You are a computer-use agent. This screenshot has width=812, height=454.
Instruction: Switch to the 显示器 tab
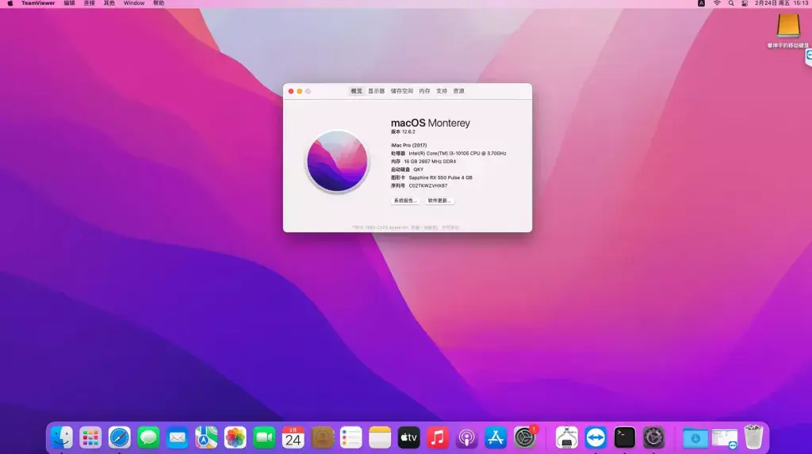coord(377,91)
